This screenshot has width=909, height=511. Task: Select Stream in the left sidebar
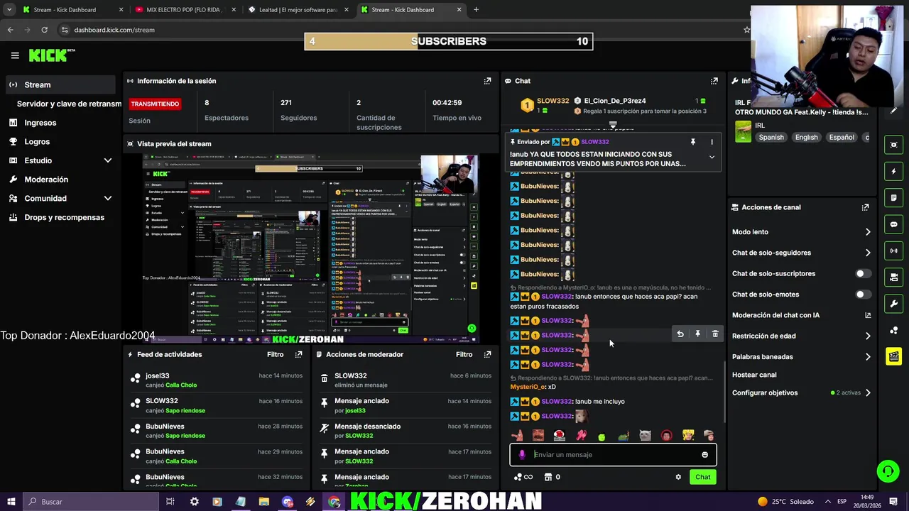click(x=60, y=84)
